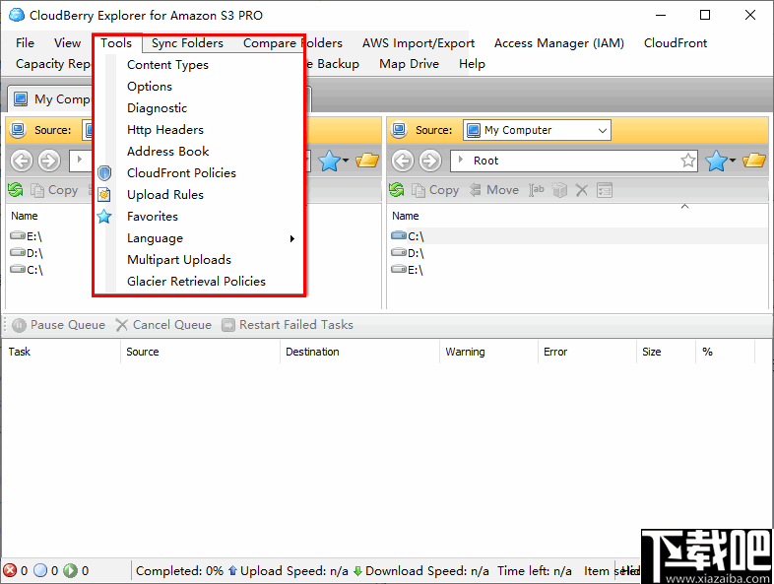Click red failed tasks status icon
The width and height of the screenshot is (774, 584).
(x=10, y=570)
